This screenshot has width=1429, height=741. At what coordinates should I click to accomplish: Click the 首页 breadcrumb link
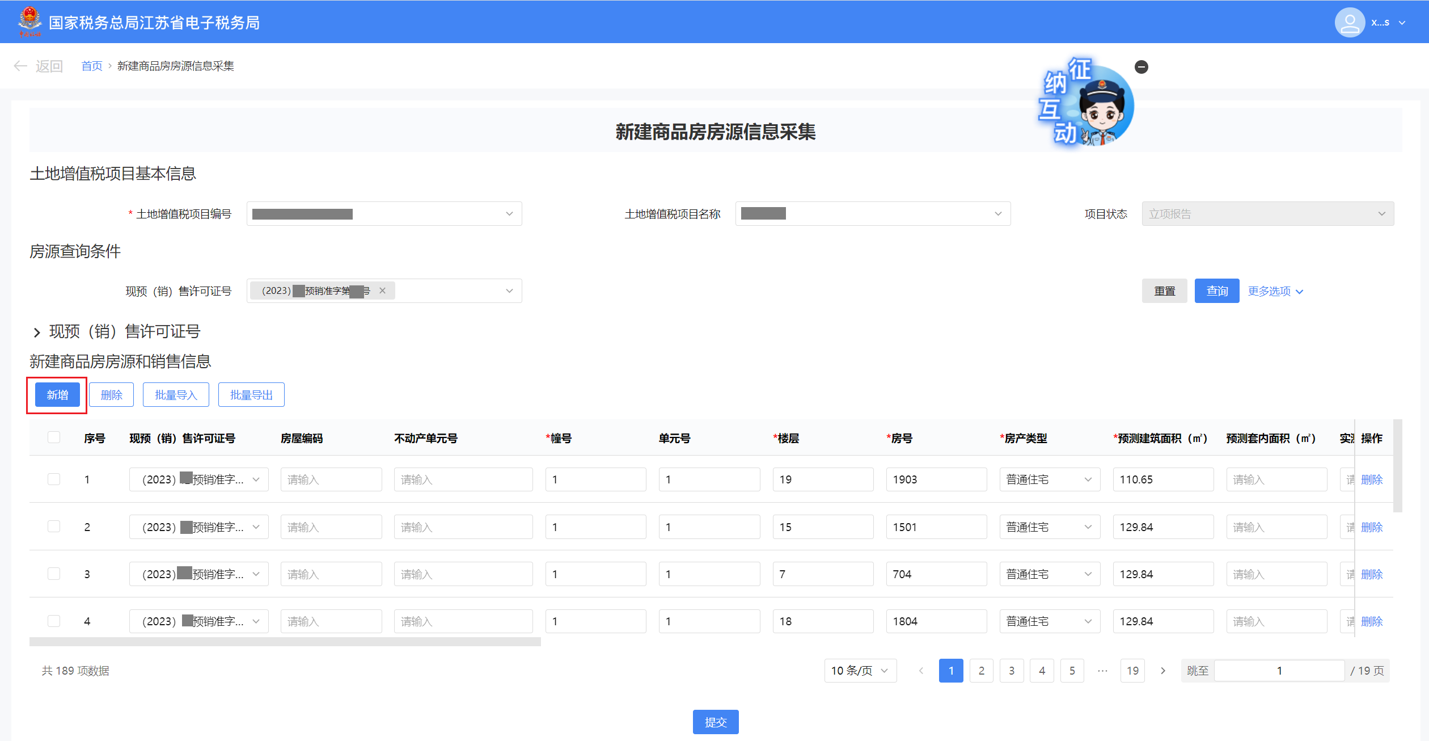(x=91, y=66)
